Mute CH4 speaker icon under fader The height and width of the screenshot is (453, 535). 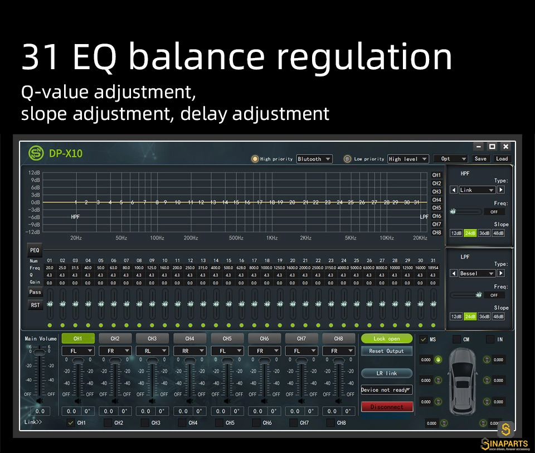tap(189, 401)
